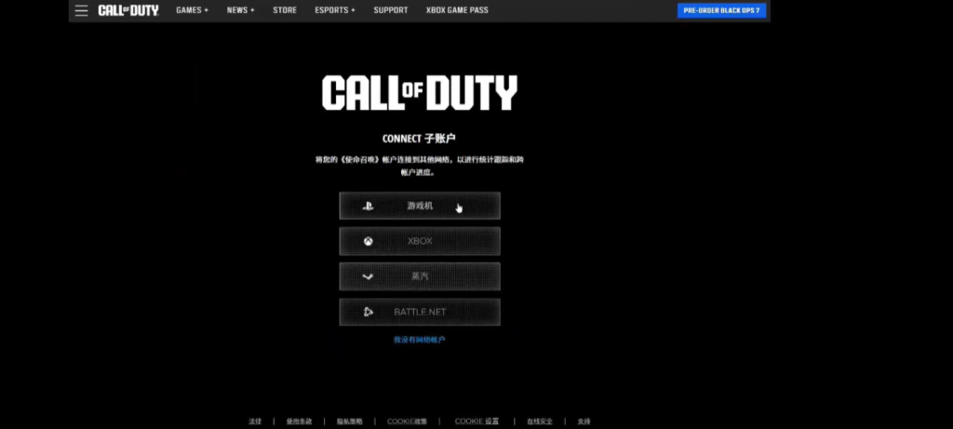The image size is (953, 429).
Task: Expand the GAMES dropdown menu
Action: click(x=192, y=10)
